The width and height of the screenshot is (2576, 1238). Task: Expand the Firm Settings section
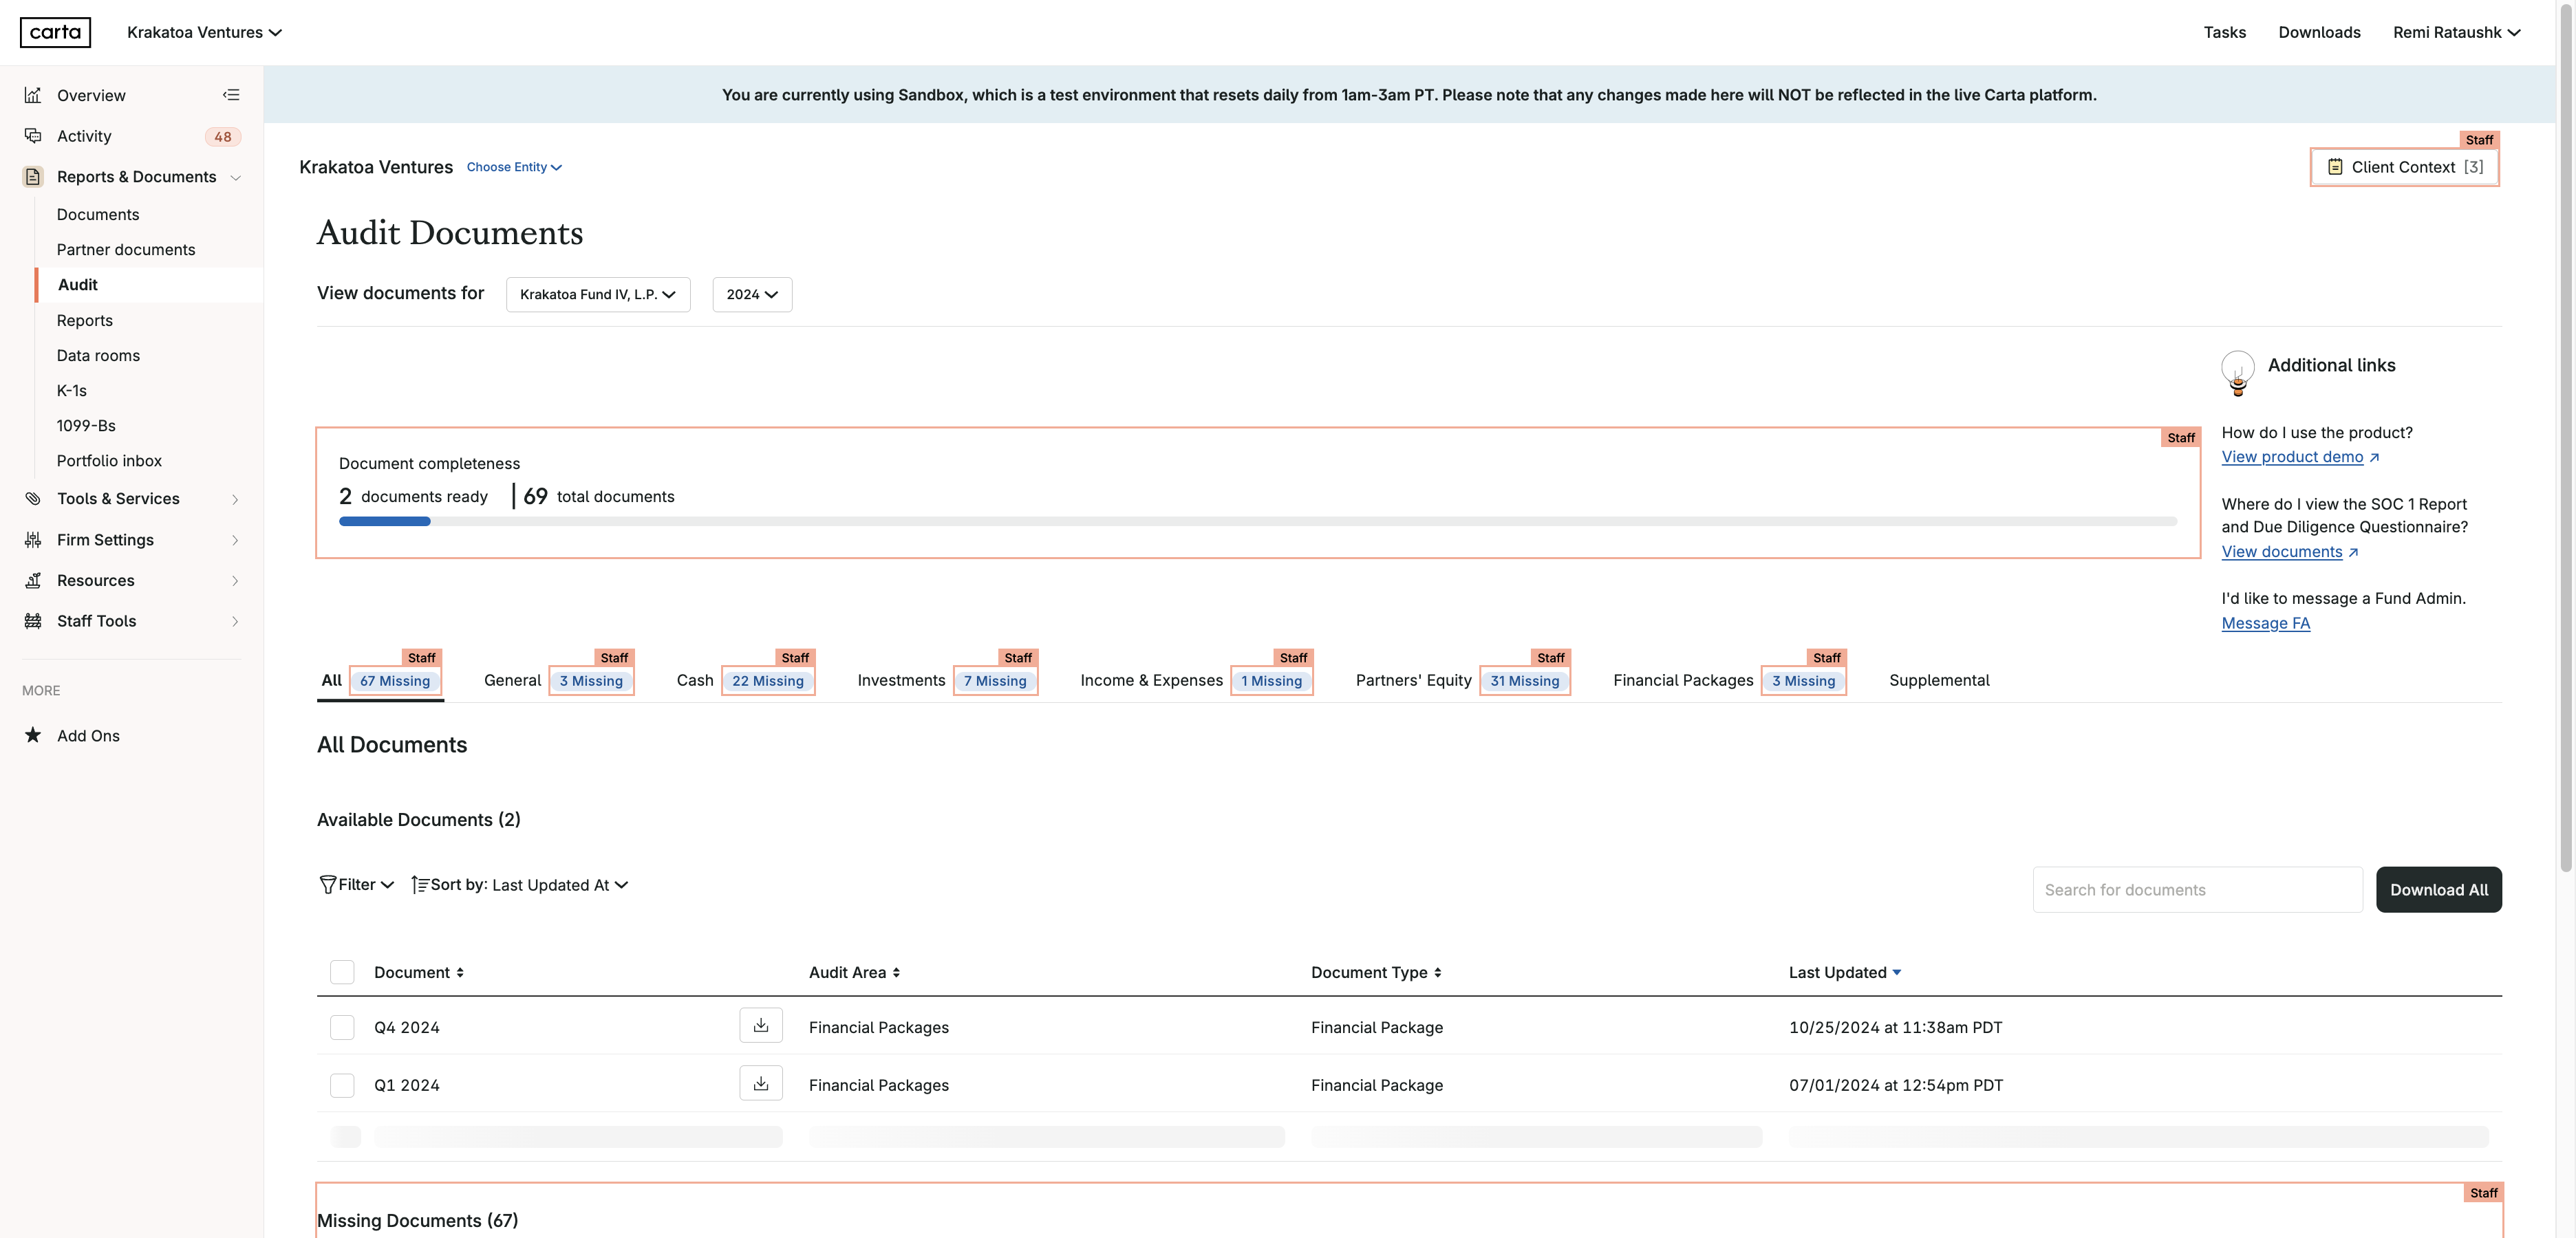[x=236, y=540]
